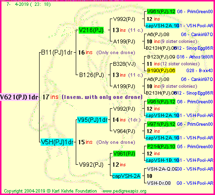Screen dimensions: 215x195
Task: Click the '12 ins' below P214(PJ).10
Action: coord(153,154)
